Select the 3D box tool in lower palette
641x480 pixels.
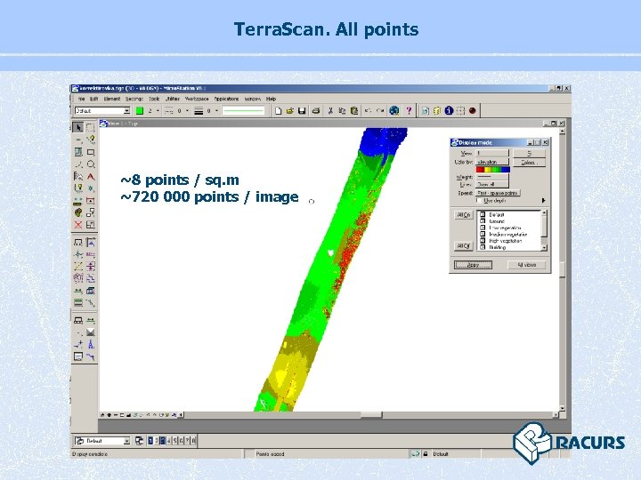click(x=91, y=291)
